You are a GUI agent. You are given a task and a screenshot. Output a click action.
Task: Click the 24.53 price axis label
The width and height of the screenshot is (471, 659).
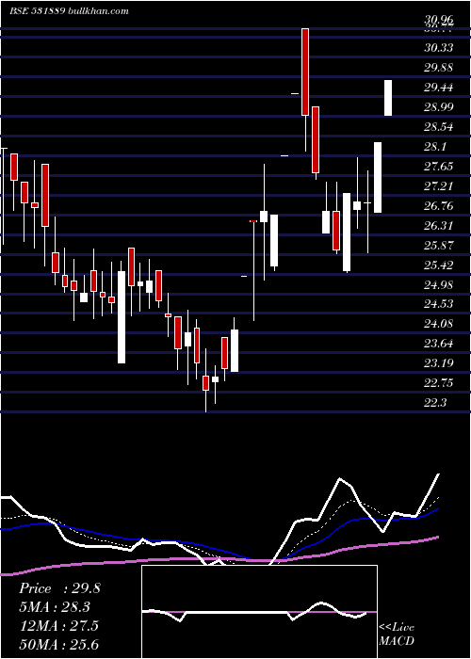[439, 304]
